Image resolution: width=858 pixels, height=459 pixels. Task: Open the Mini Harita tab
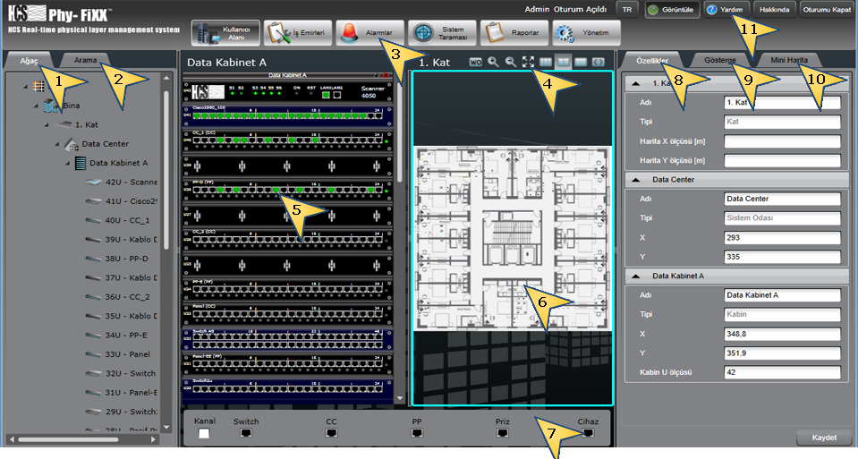(x=789, y=59)
